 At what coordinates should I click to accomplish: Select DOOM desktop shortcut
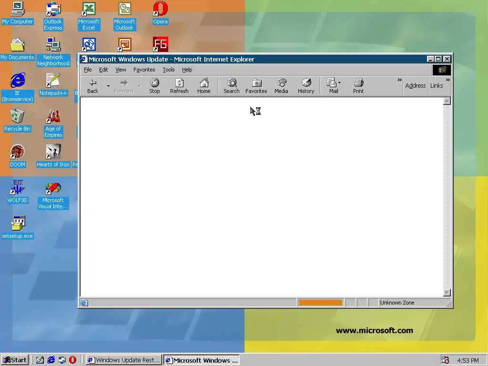click(x=18, y=156)
